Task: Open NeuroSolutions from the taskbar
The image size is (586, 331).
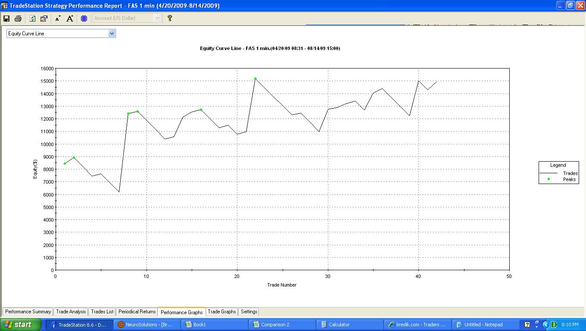Action: click(147, 325)
